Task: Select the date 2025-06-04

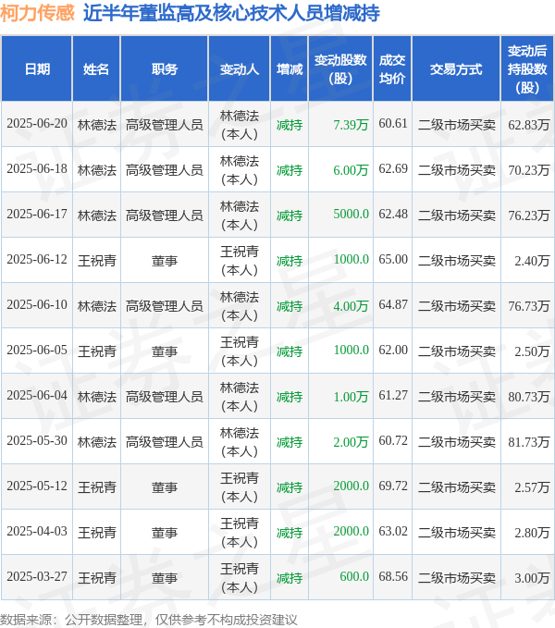Action: click(x=37, y=395)
